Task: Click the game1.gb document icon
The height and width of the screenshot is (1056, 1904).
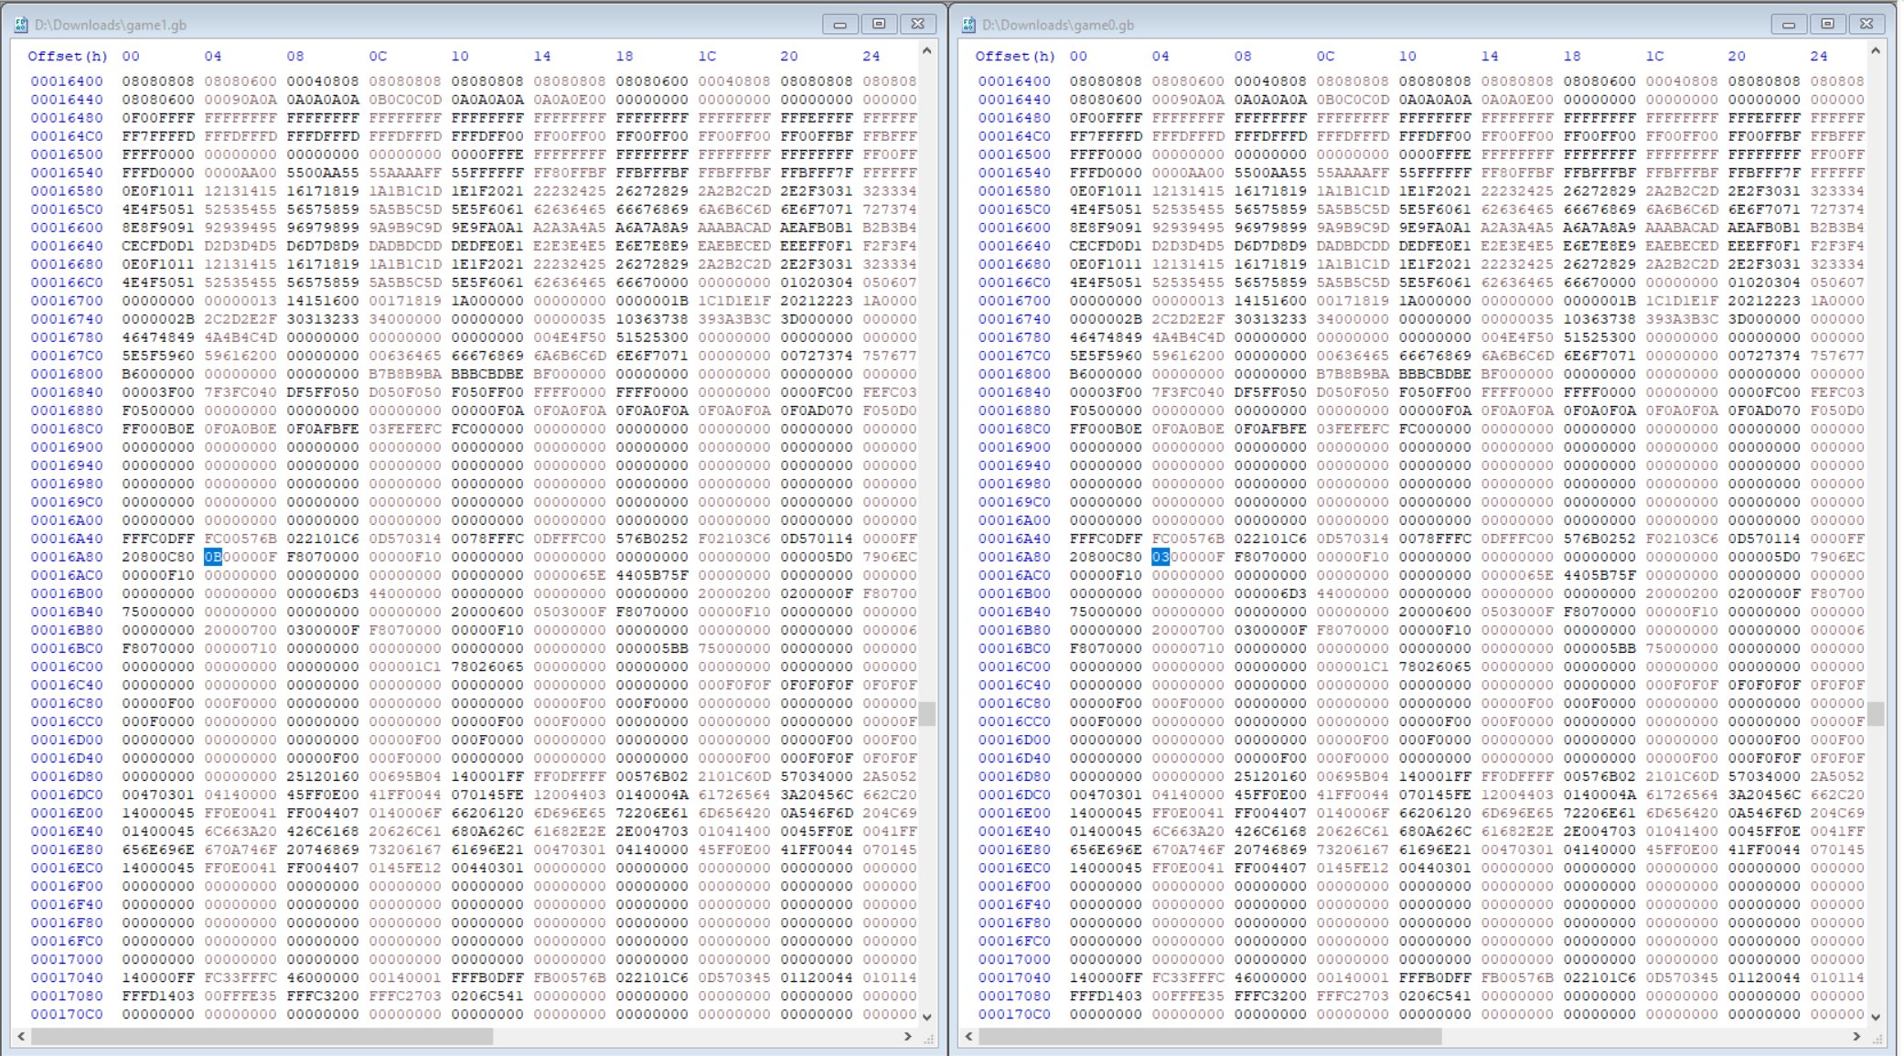Action: (x=22, y=25)
